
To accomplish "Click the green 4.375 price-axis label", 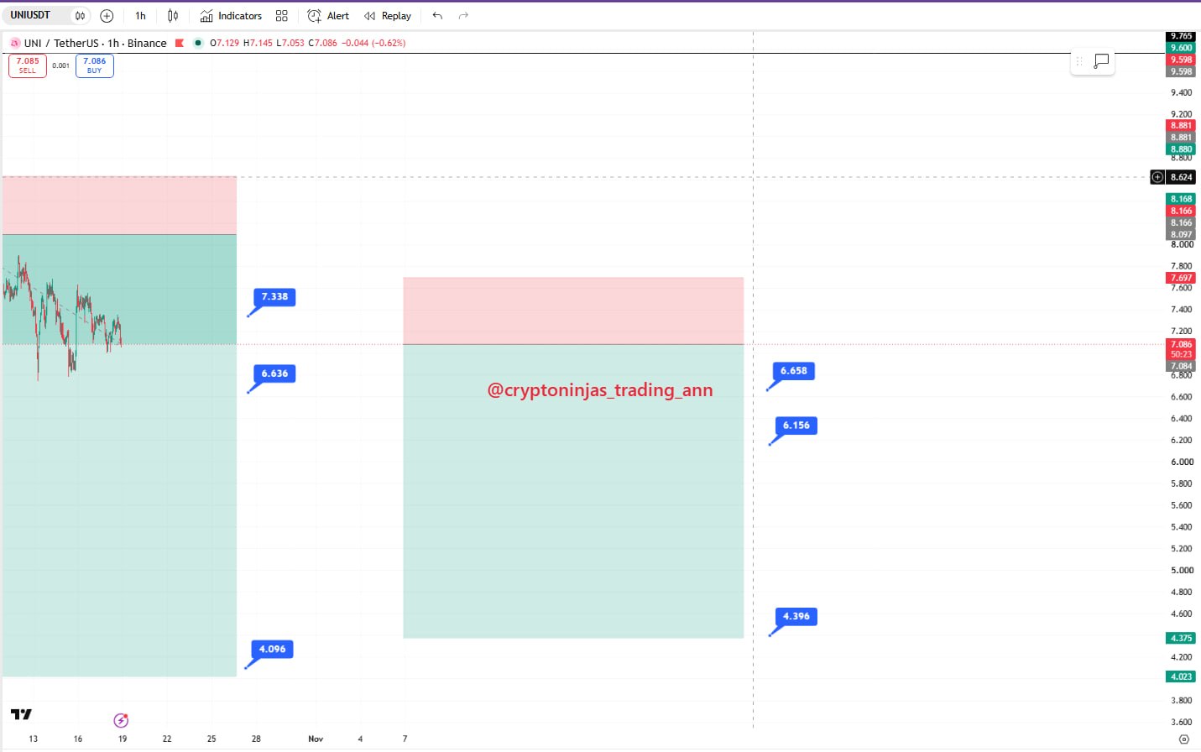I will [x=1181, y=638].
